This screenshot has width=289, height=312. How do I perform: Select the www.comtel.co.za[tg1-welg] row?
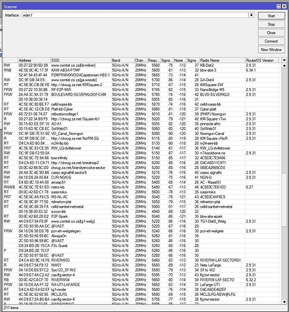[142, 222]
